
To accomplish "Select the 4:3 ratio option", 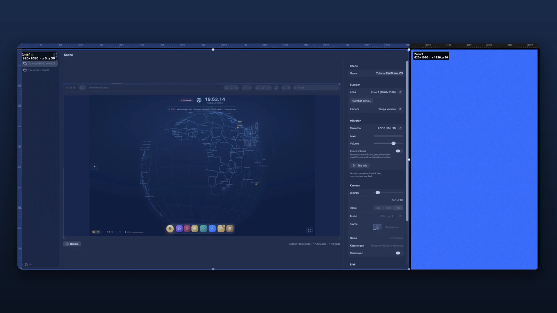I will (x=378, y=208).
